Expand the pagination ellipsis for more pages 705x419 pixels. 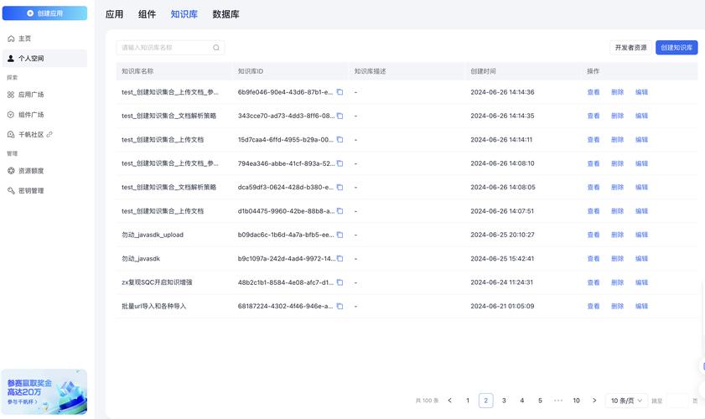click(558, 401)
